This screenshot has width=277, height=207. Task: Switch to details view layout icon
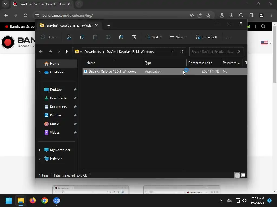[x=237, y=175]
